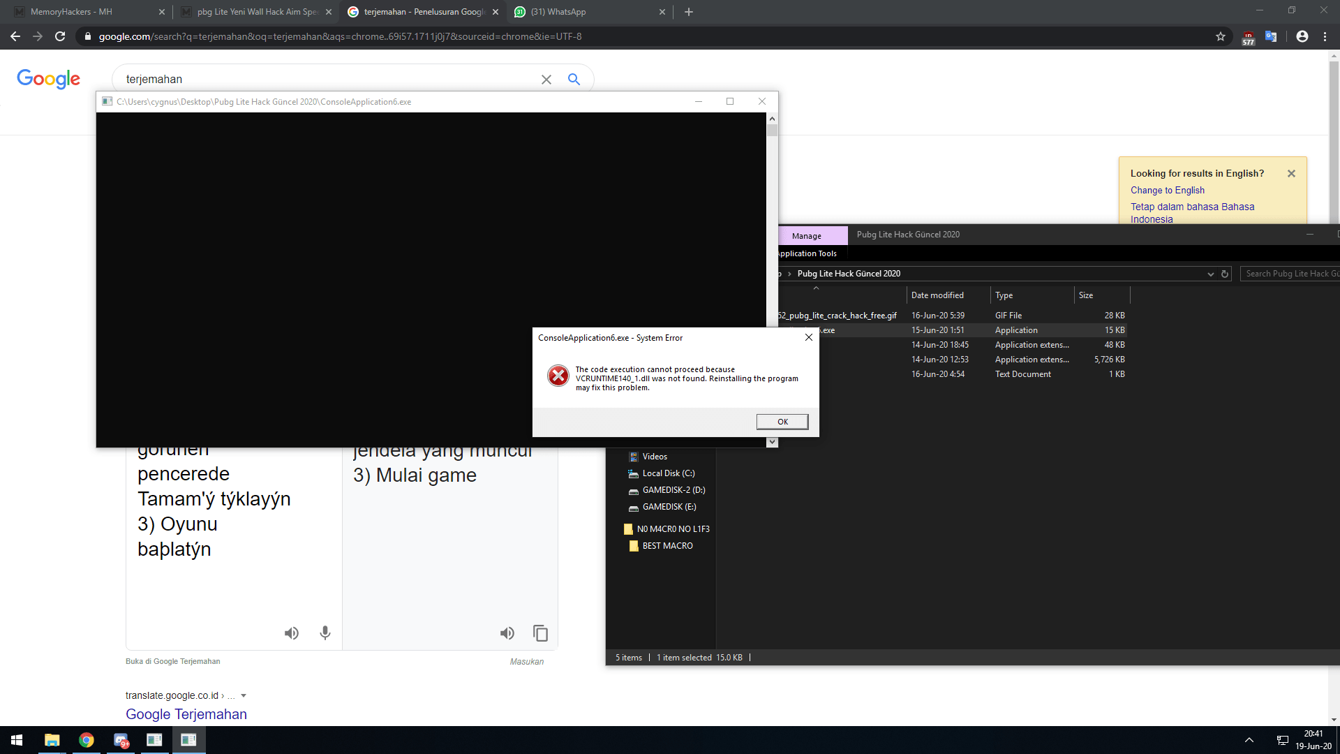Click the Google search magnifier icon
The width and height of the screenshot is (1340, 754).
coord(574,80)
